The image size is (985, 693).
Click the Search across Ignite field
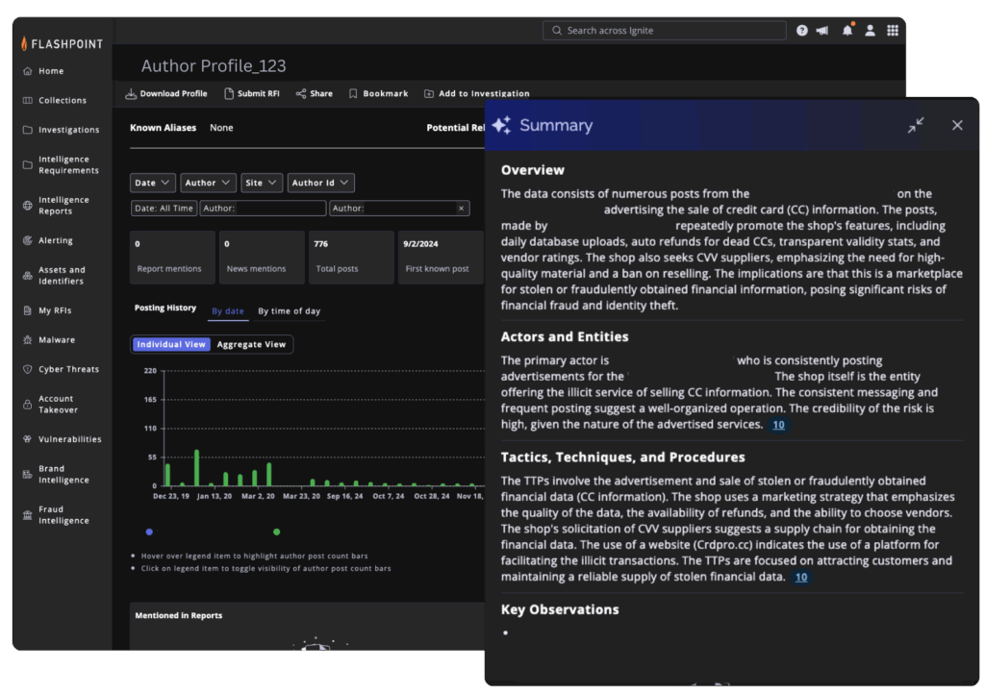664,31
